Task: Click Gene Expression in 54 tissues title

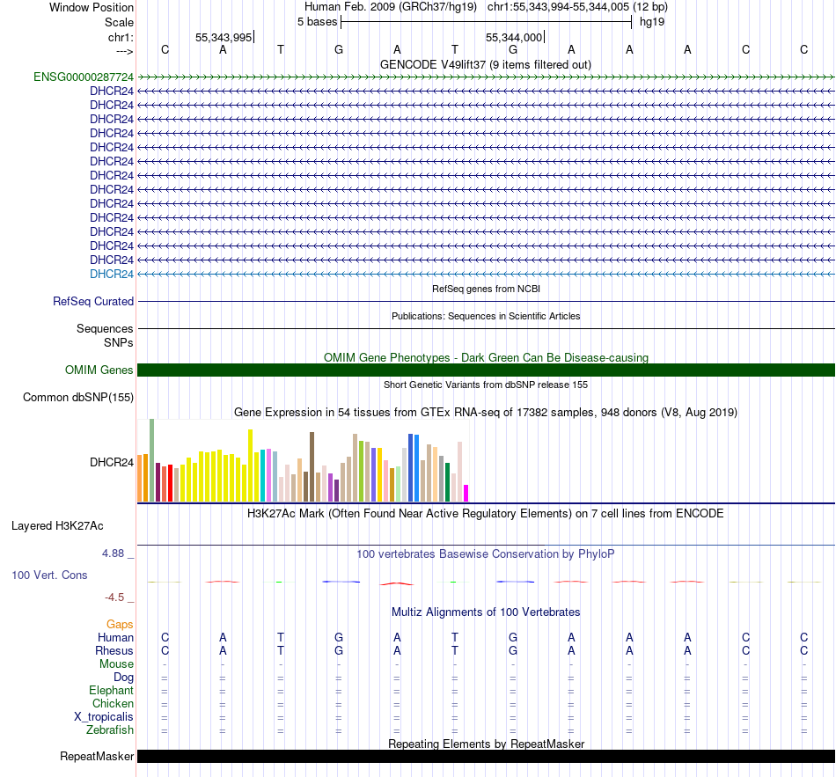Action: click(x=486, y=412)
